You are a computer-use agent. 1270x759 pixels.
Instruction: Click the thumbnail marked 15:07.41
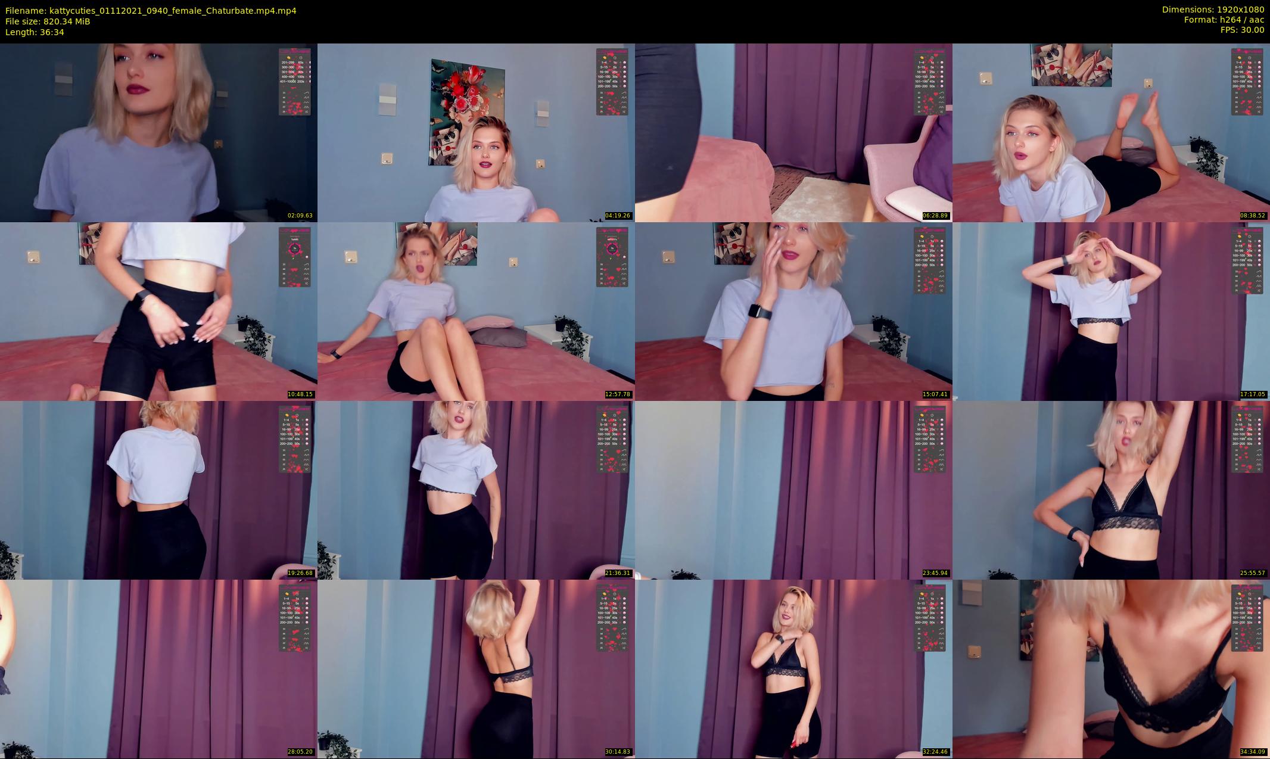tap(793, 311)
